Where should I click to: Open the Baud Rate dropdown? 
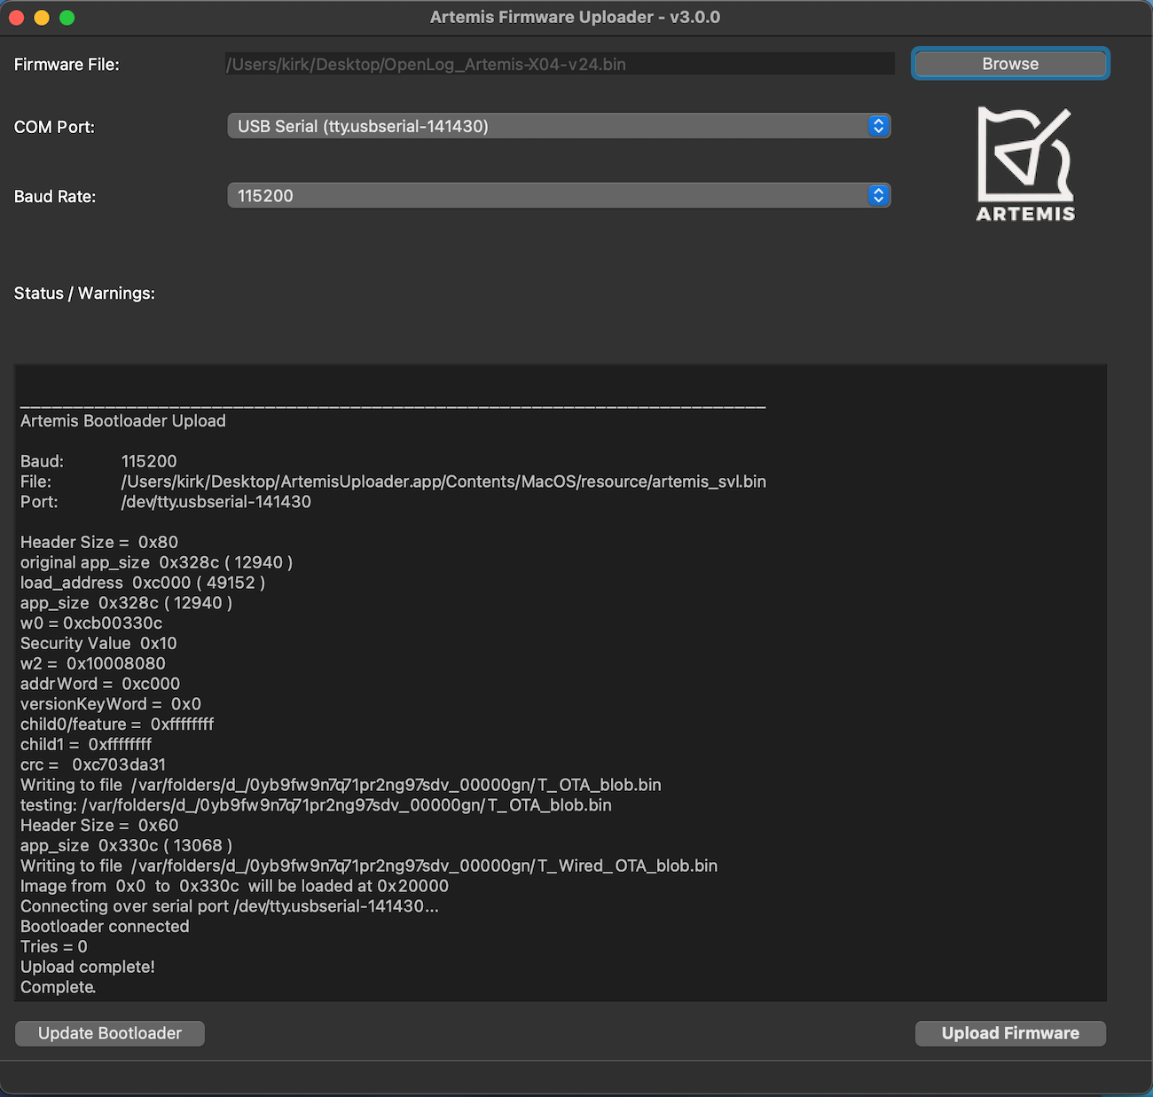coord(559,196)
